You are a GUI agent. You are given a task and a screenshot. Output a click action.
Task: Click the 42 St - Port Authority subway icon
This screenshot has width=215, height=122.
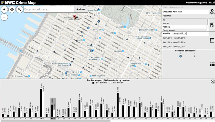click(x=70, y=64)
